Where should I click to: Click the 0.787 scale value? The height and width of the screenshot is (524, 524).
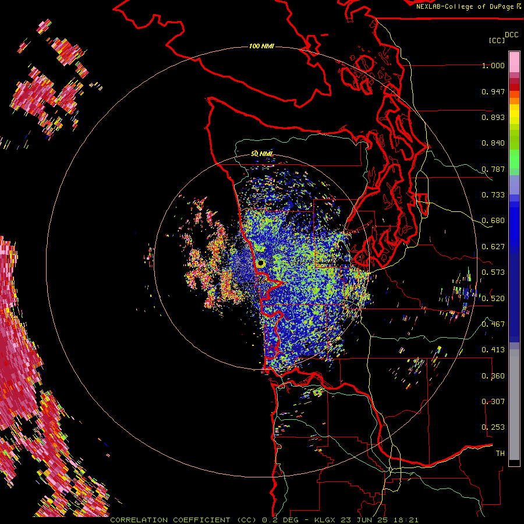(493, 169)
